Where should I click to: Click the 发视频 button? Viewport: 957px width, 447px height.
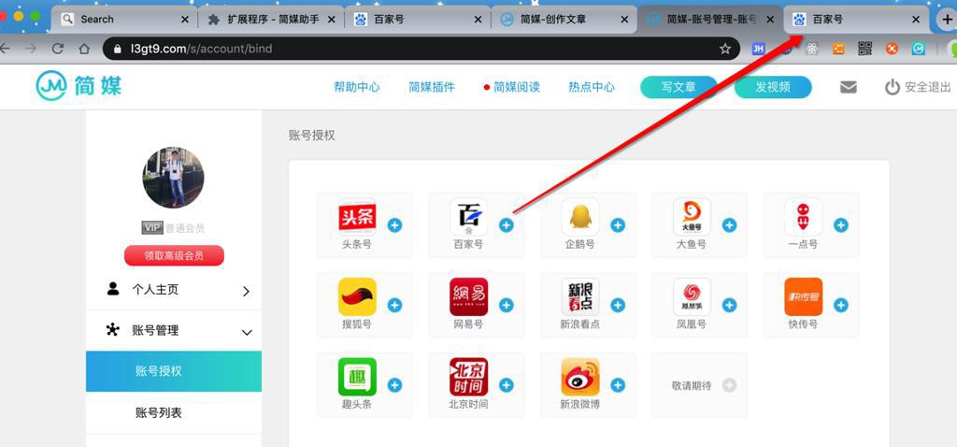point(773,87)
